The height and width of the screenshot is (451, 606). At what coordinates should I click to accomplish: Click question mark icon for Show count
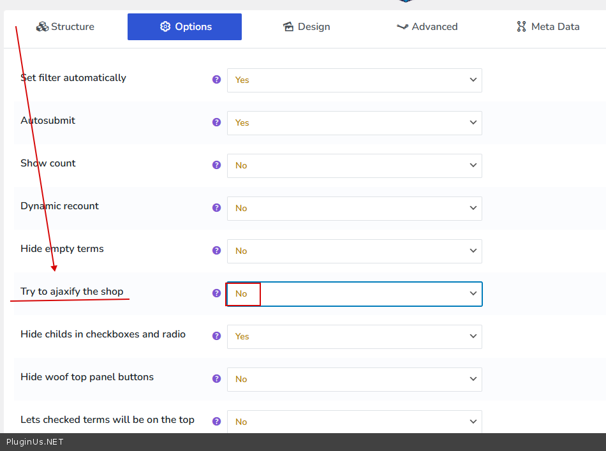(216, 165)
